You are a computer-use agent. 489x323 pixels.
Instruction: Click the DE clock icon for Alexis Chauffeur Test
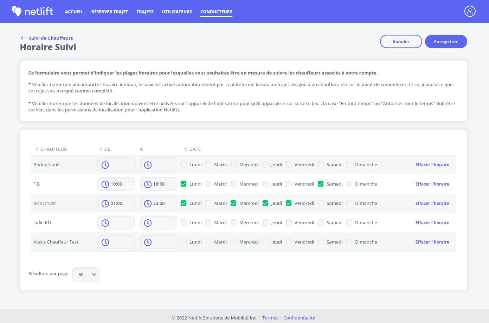pyautogui.click(x=105, y=242)
